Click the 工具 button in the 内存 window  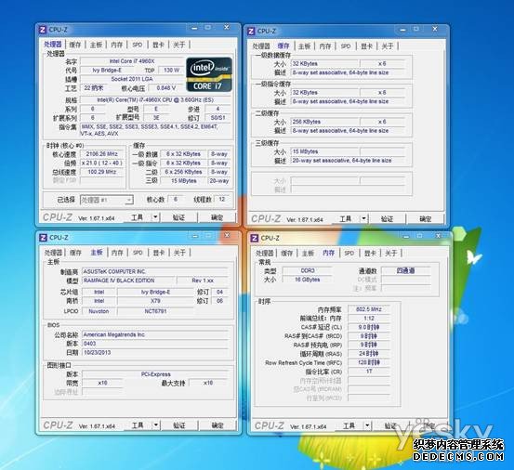(349, 425)
